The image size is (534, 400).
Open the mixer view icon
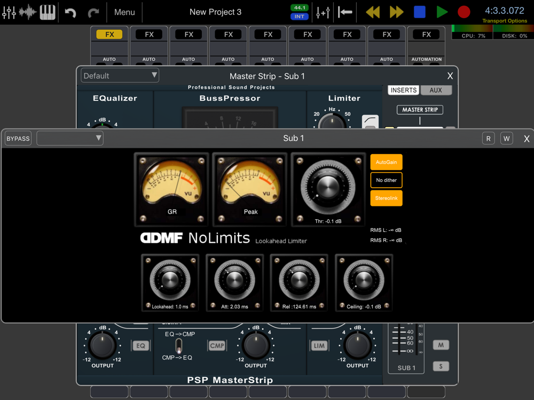click(9, 12)
